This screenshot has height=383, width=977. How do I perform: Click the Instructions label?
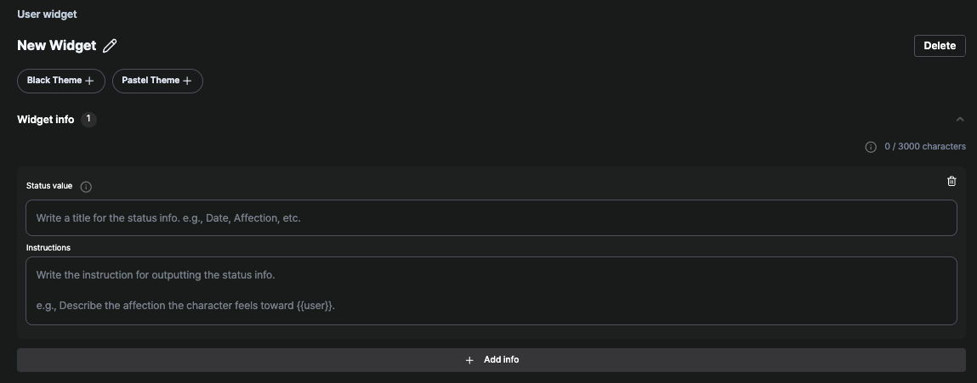click(x=48, y=248)
